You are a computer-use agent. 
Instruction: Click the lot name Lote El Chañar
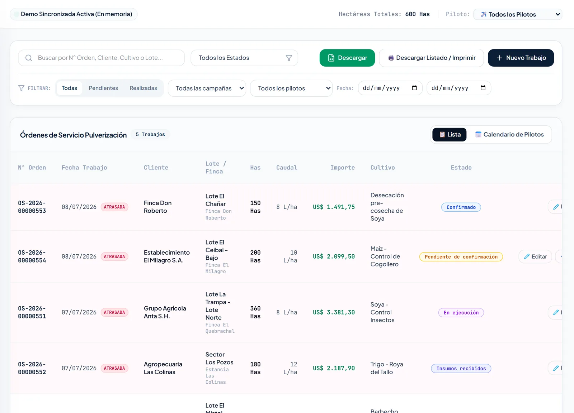(216, 200)
